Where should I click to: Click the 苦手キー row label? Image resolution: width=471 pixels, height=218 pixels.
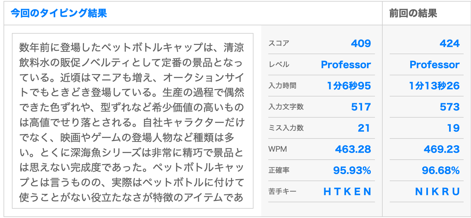(282, 191)
